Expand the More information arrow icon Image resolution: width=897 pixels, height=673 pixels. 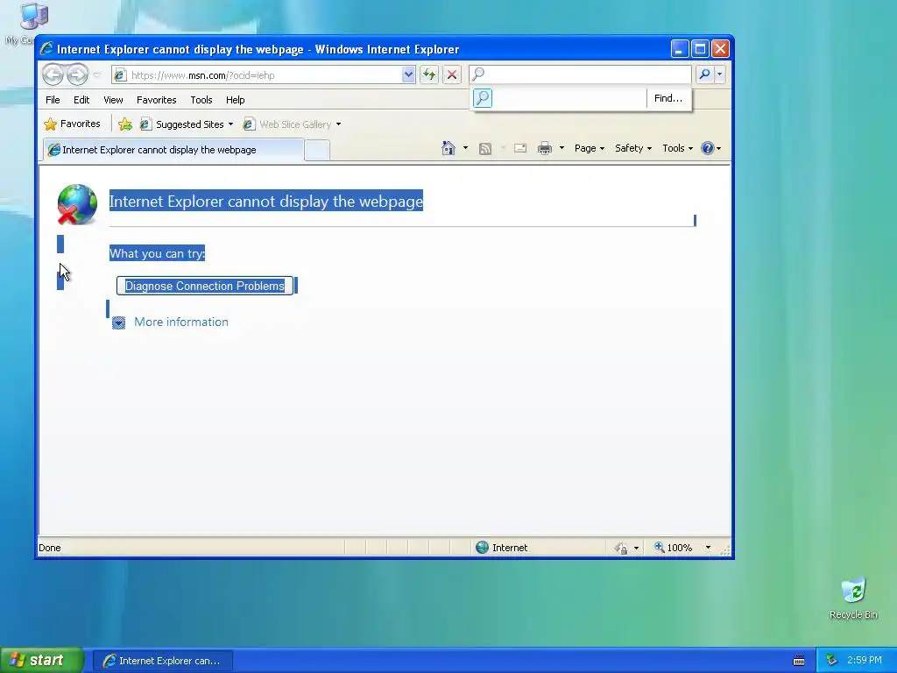[118, 322]
